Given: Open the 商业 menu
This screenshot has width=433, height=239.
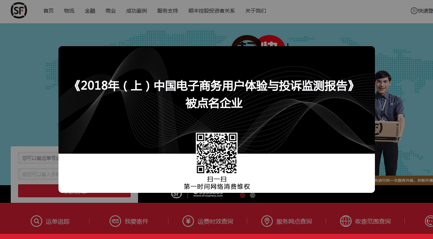Looking at the screenshot, I should (110, 11).
